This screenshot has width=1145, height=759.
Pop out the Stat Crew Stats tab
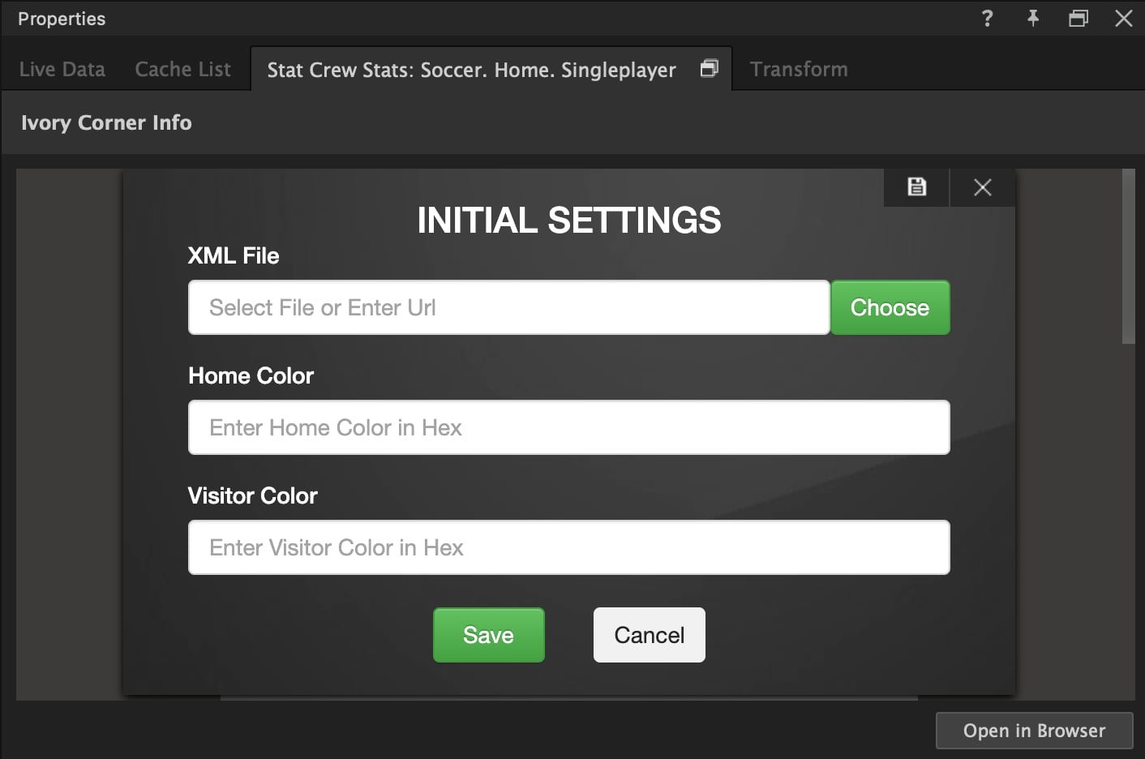710,69
